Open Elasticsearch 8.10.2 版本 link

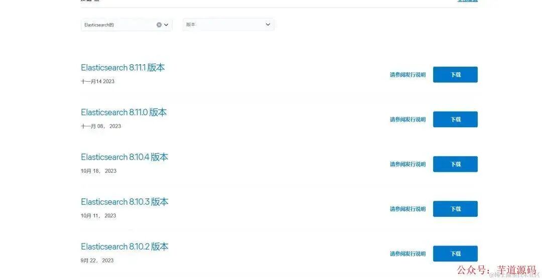(x=124, y=246)
